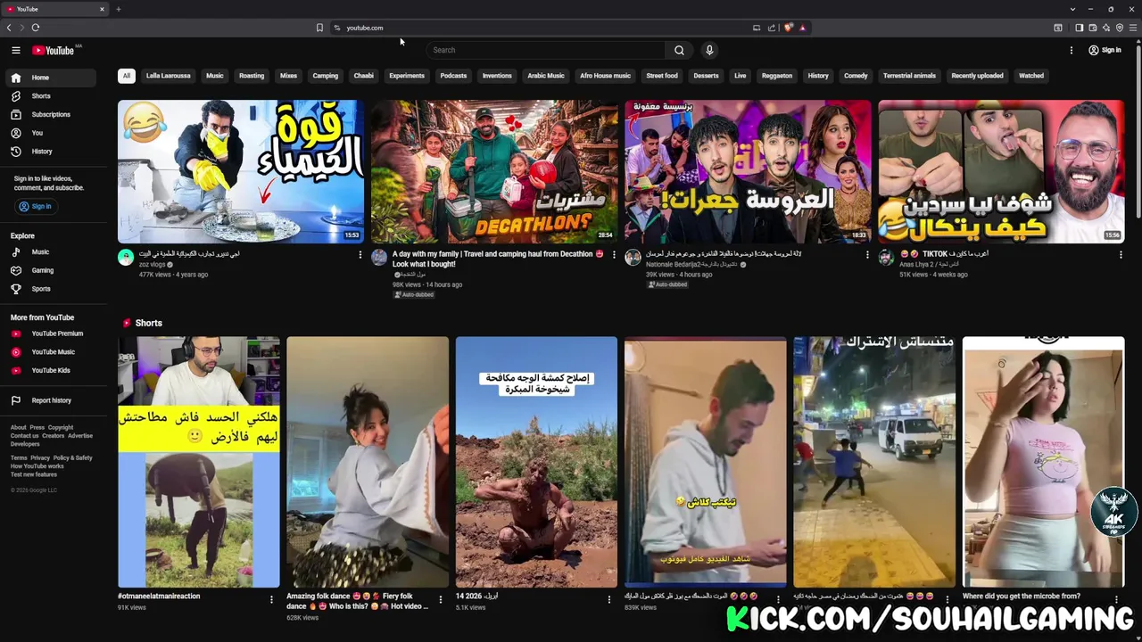Select the Street food chip
Viewport: 1142px width, 642px height.
tap(662, 76)
